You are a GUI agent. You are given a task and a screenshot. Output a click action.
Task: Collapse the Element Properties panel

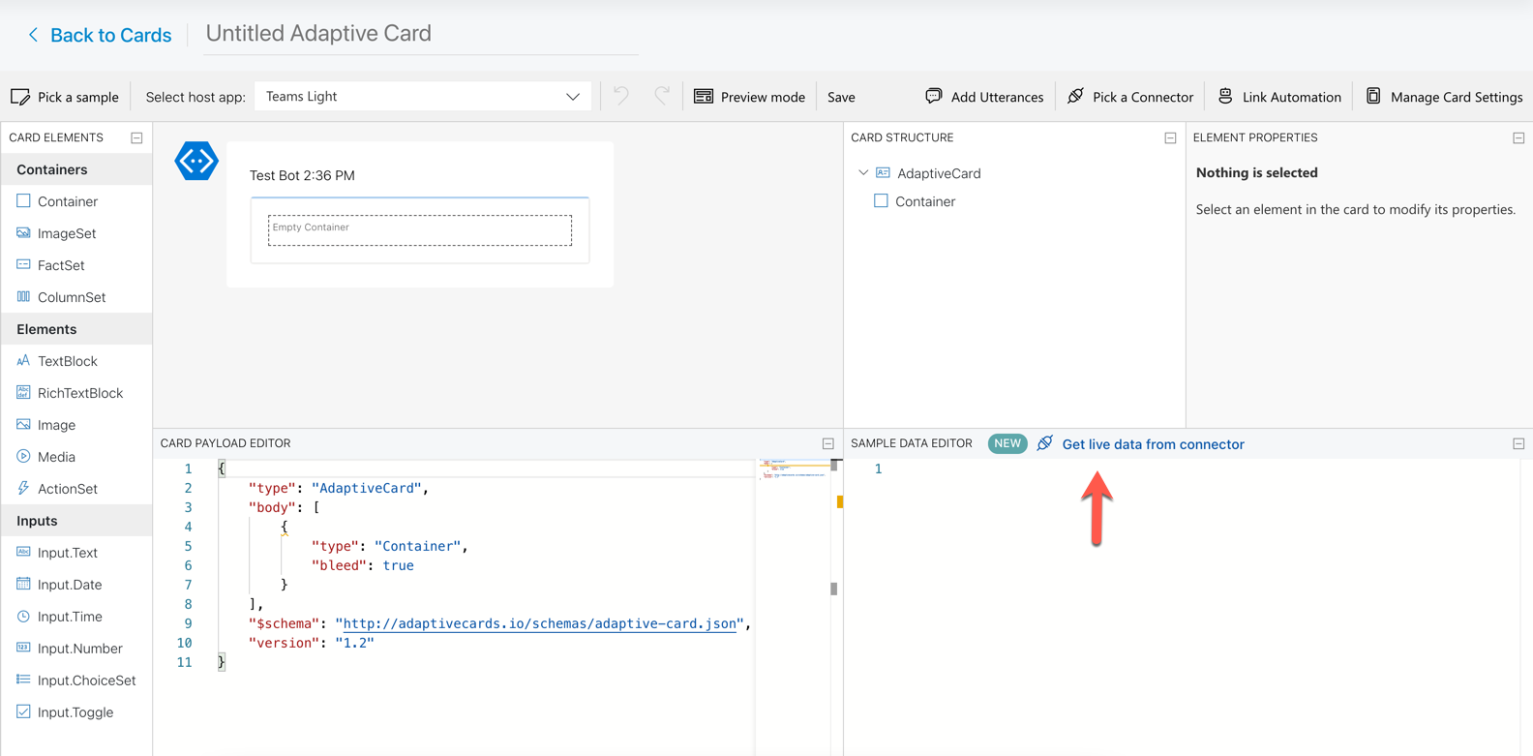coord(1518,137)
